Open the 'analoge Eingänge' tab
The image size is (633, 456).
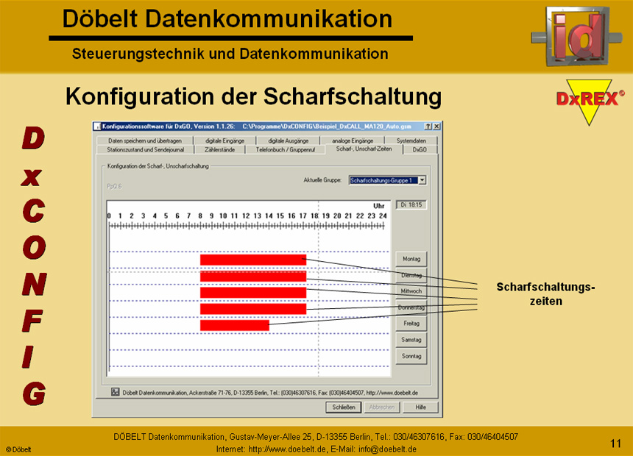coord(353,140)
